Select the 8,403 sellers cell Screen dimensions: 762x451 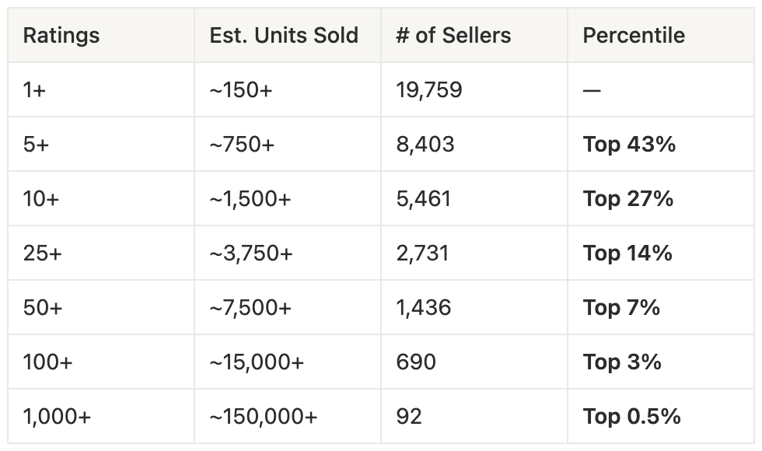coord(425,145)
